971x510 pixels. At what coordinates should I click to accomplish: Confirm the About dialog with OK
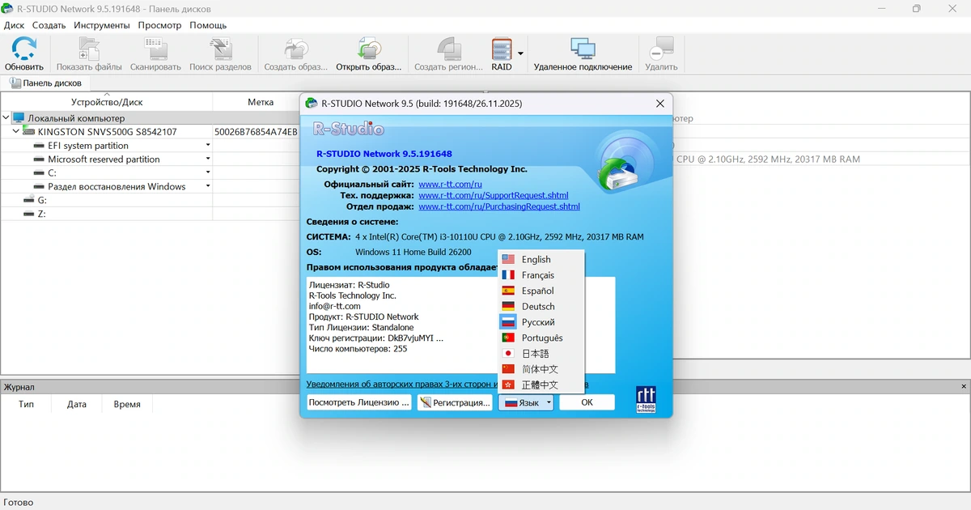pyautogui.click(x=587, y=402)
